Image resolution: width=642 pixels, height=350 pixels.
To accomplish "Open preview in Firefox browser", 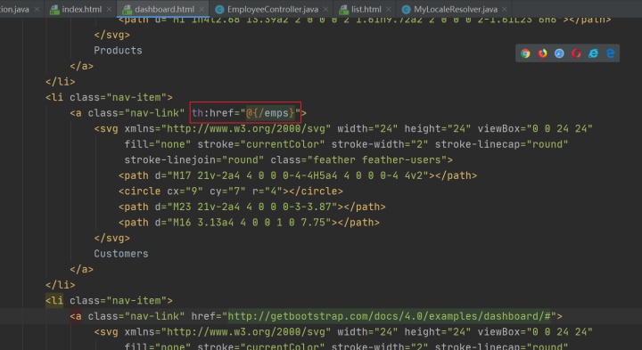I will [542, 53].
